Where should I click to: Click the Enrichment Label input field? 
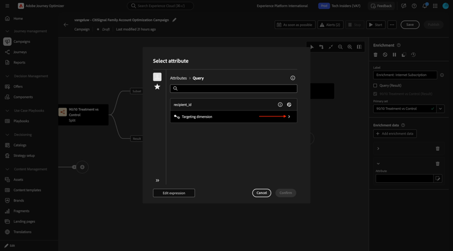405,75
